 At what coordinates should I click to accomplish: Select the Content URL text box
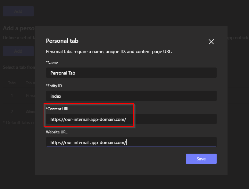pyautogui.click(x=131, y=119)
